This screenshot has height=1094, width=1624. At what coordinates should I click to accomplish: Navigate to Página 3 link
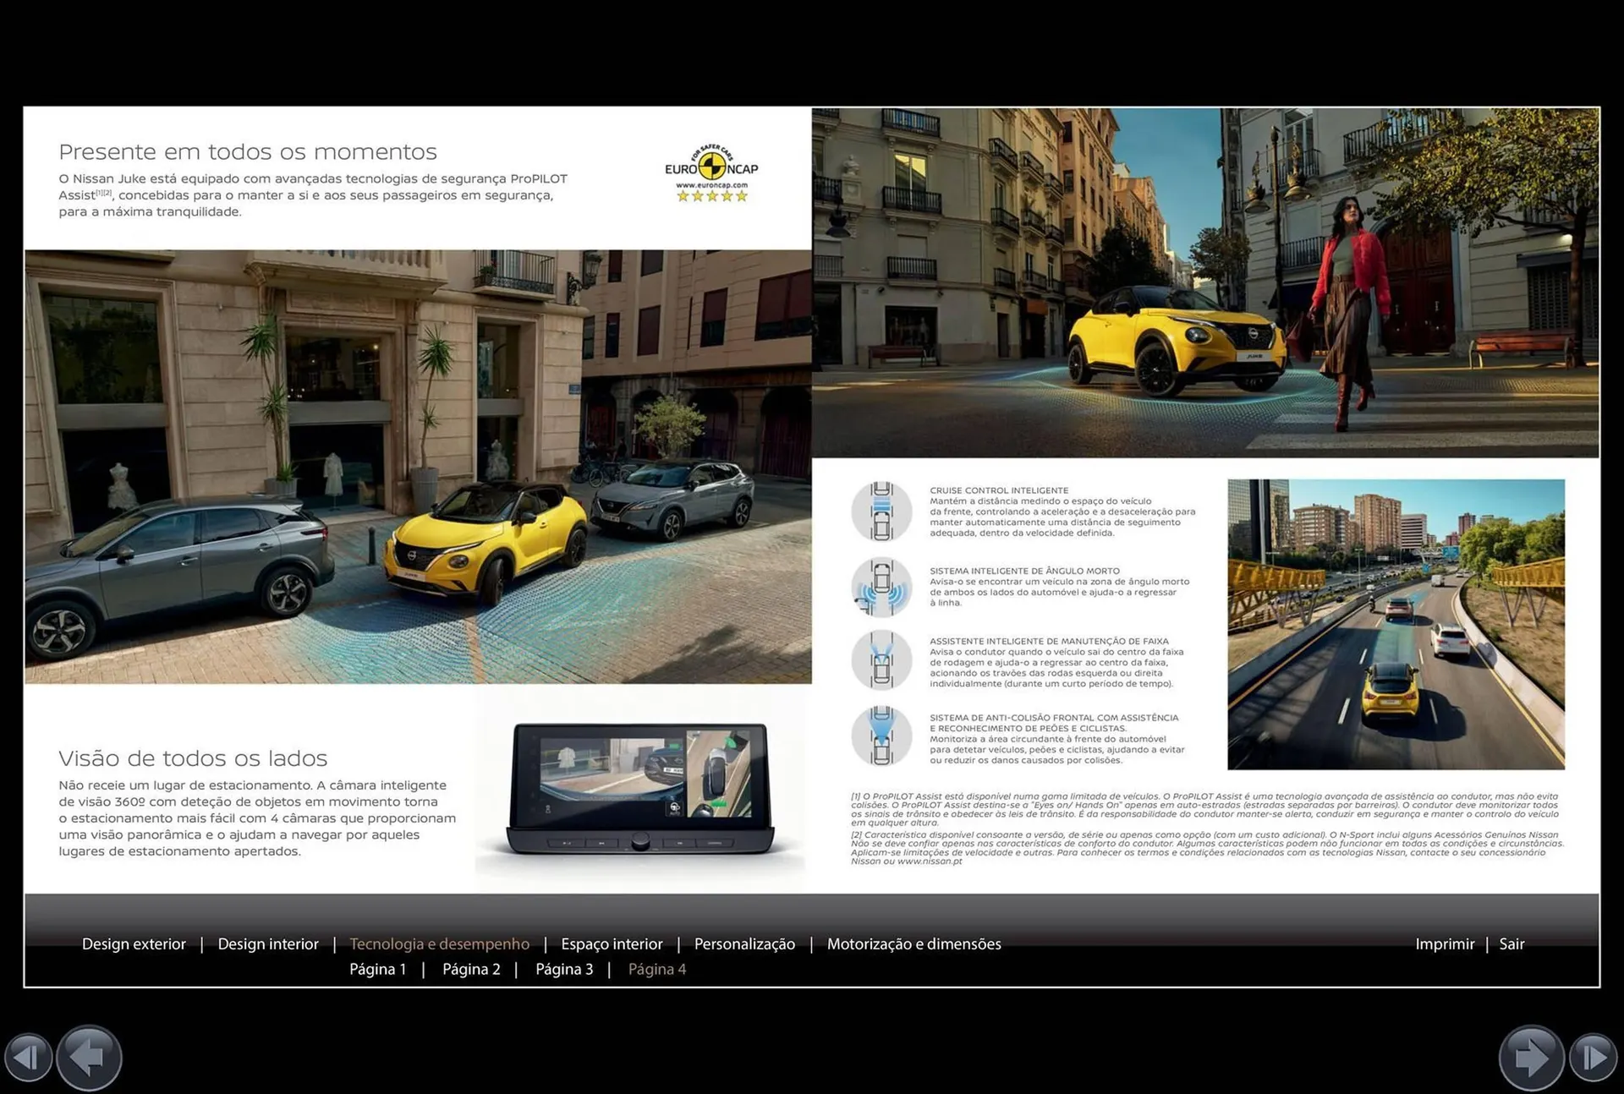click(x=564, y=969)
